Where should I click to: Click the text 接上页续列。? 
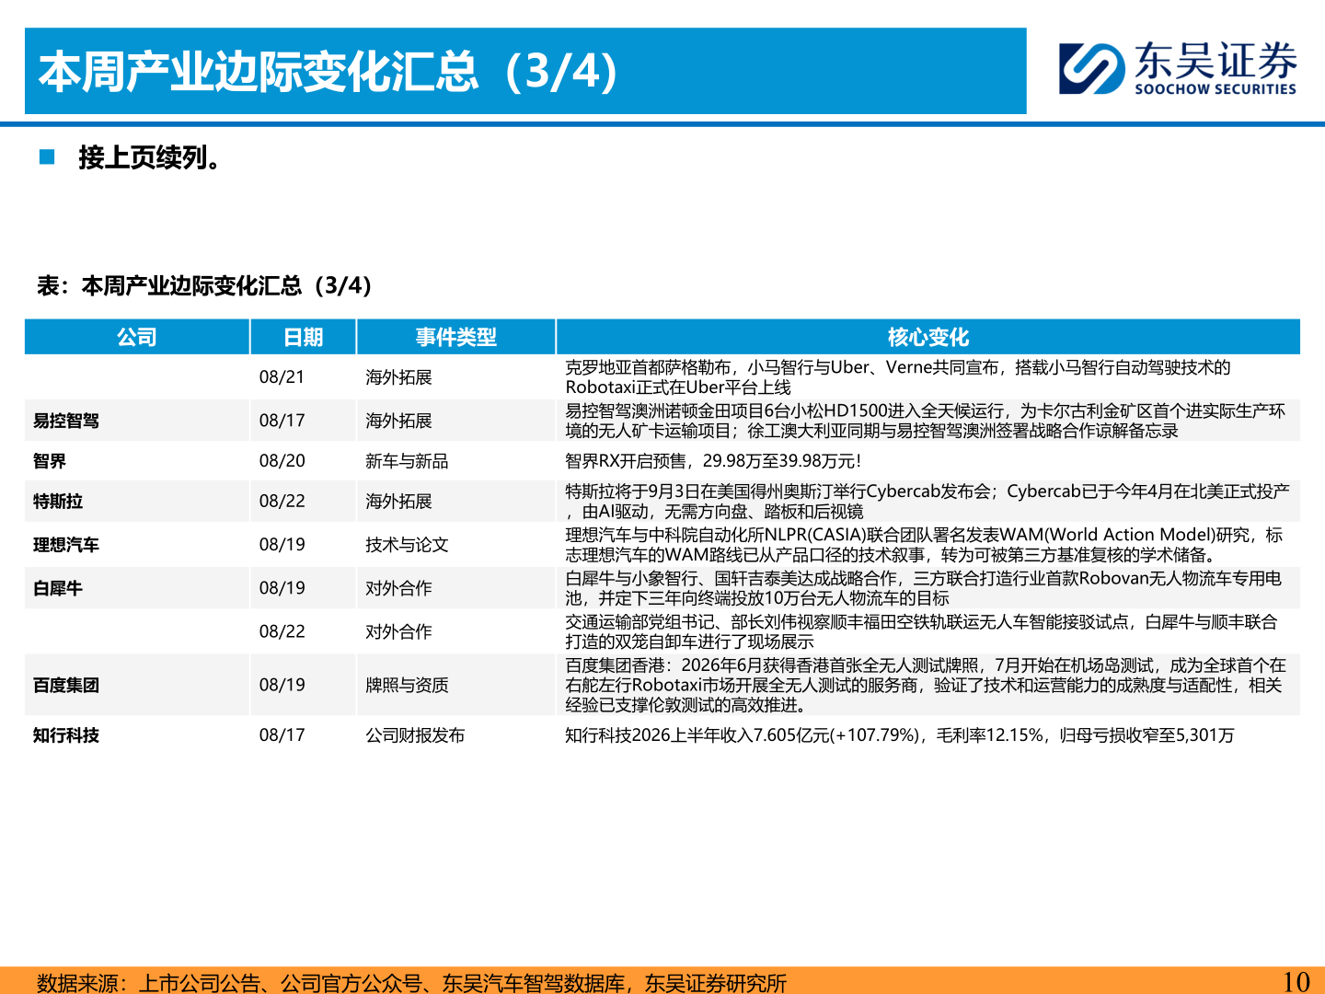tap(151, 157)
